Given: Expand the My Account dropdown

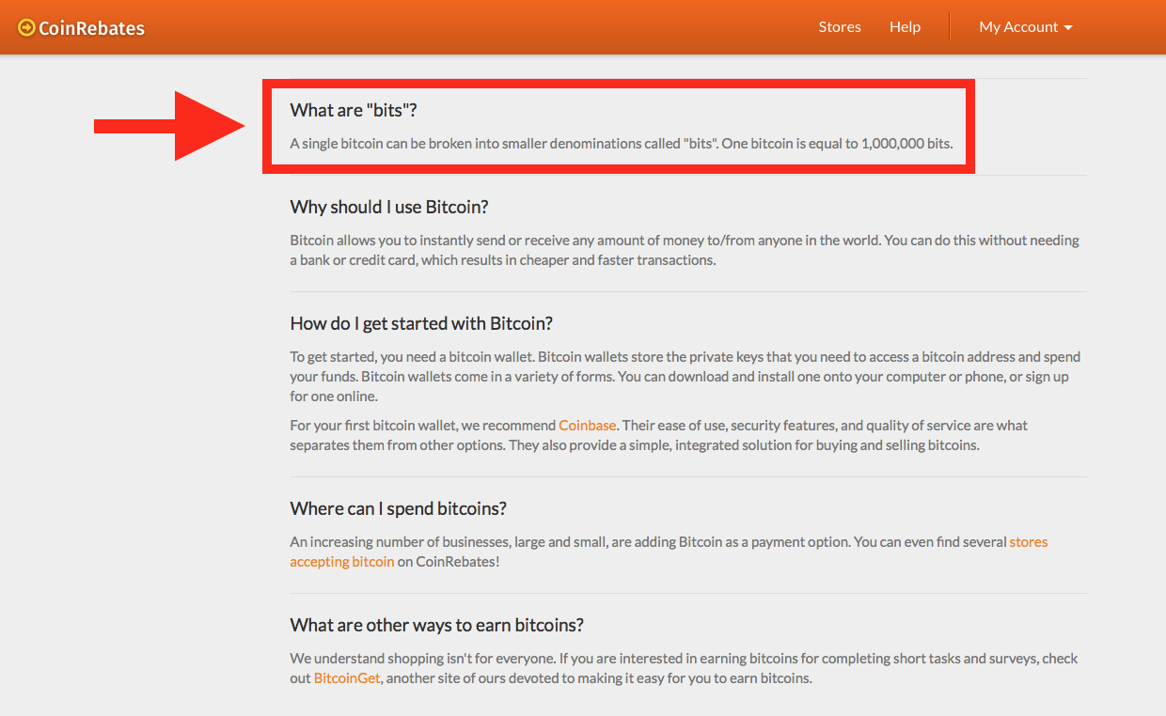Looking at the screenshot, I should coord(1018,27).
